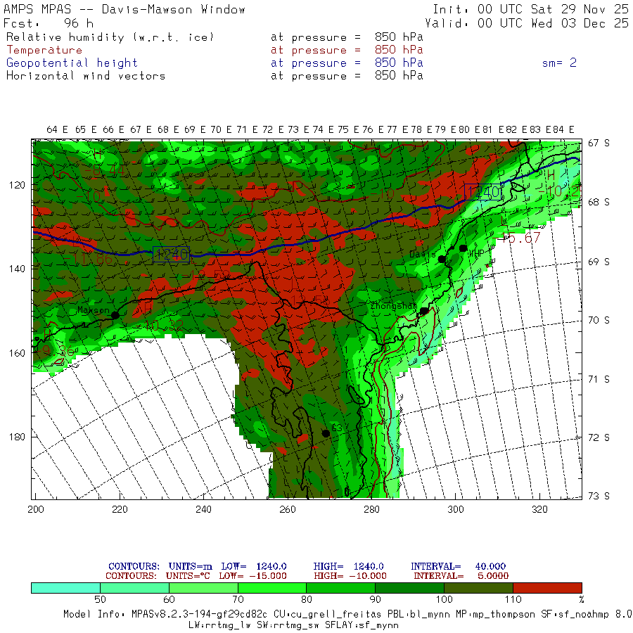Click the red 'CONTOURS: UNITS=°C' legend text
This screenshot has width=633, height=633.
(158, 576)
